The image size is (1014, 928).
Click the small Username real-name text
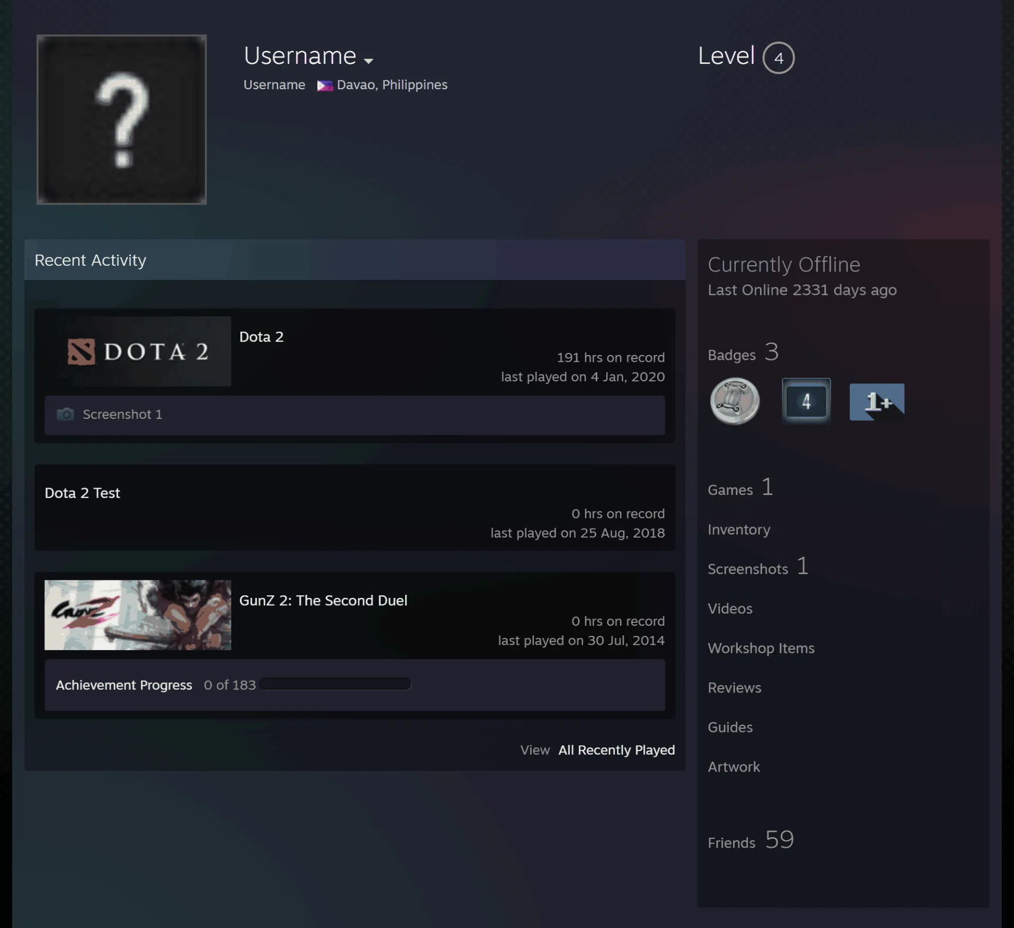tap(274, 85)
